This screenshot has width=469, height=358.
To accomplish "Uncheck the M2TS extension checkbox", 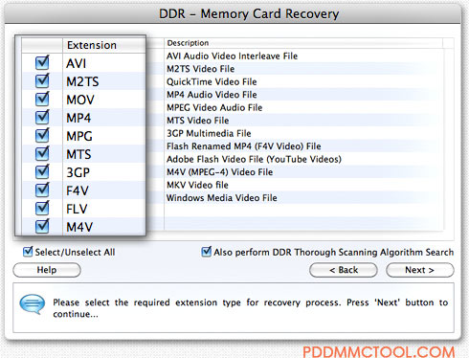I will coord(42,81).
